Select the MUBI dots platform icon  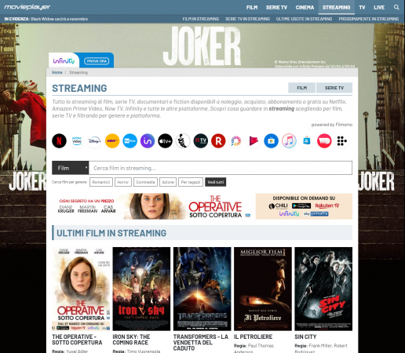click(x=342, y=141)
